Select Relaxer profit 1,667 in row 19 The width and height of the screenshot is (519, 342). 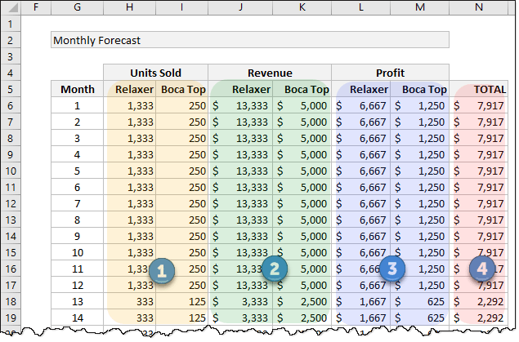[360, 318]
